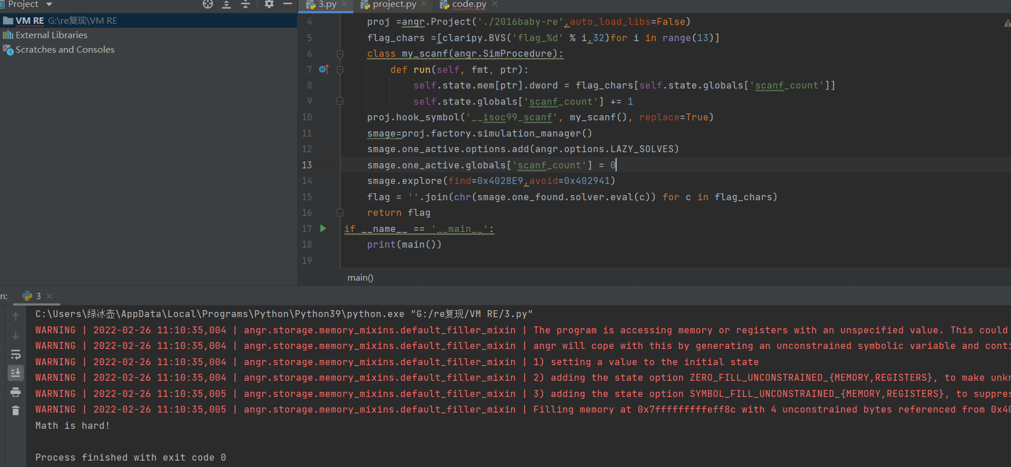The image size is (1011, 467).
Task: Click the "if __name__ == '__main__'" line
Action: click(419, 229)
